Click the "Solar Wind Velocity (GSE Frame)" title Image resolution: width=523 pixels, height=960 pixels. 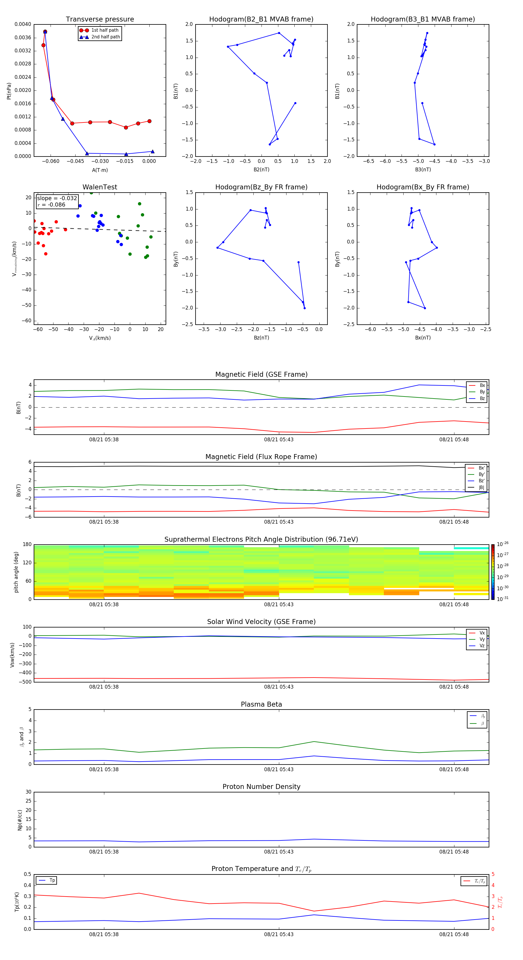261,622
